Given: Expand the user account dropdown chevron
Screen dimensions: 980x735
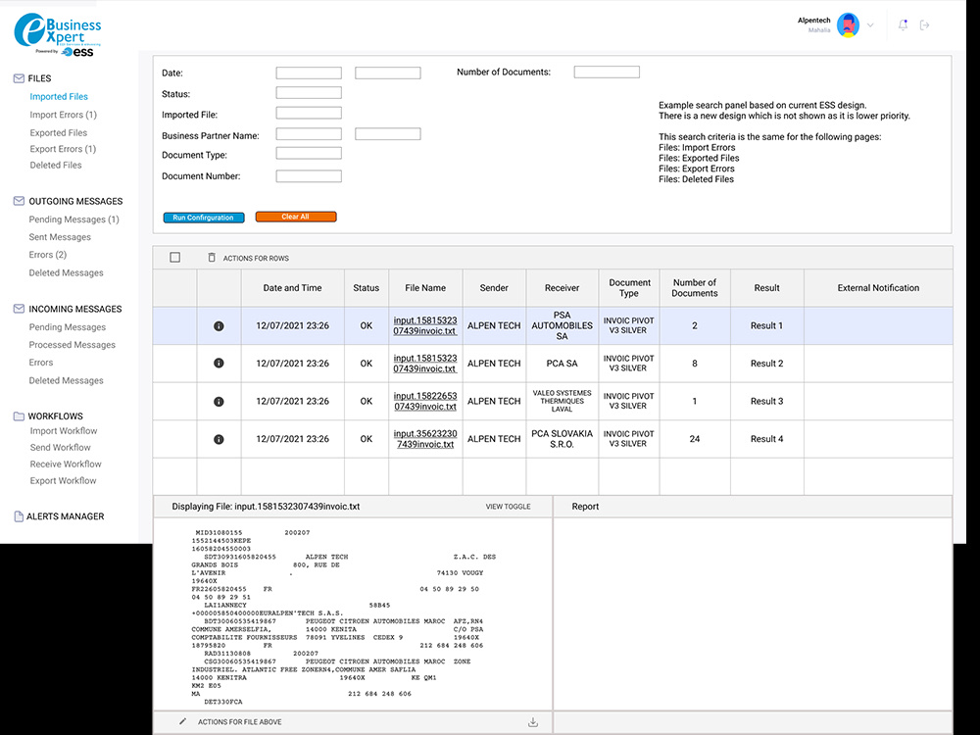Looking at the screenshot, I should [x=870, y=25].
